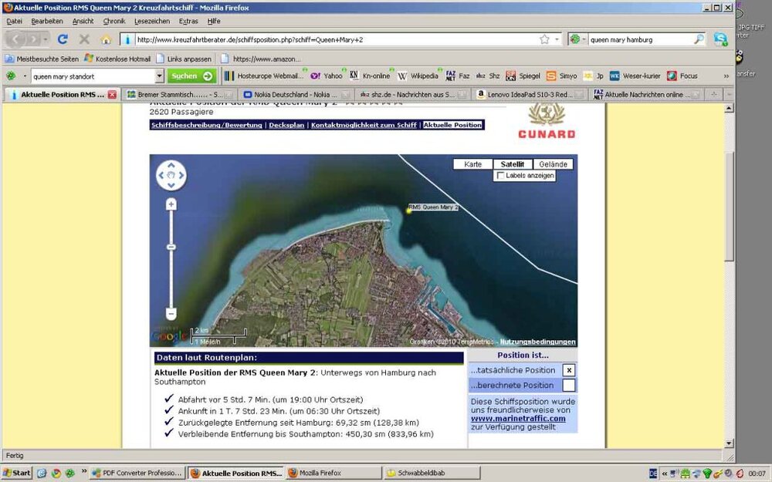The height and width of the screenshot is (482, 772).
Task: Expand the queen mary standort dropdown
Action: [x=159, y=76]
